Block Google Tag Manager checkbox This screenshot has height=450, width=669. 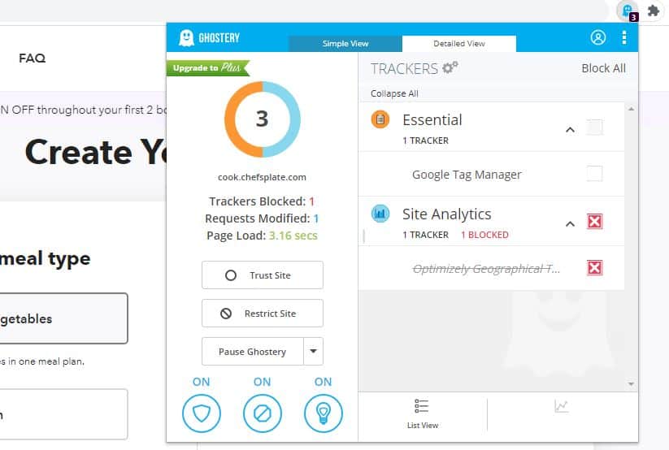(594, 174)
